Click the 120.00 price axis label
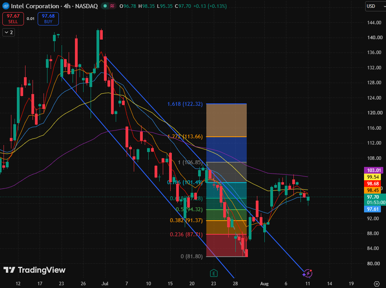 (375, 113)
